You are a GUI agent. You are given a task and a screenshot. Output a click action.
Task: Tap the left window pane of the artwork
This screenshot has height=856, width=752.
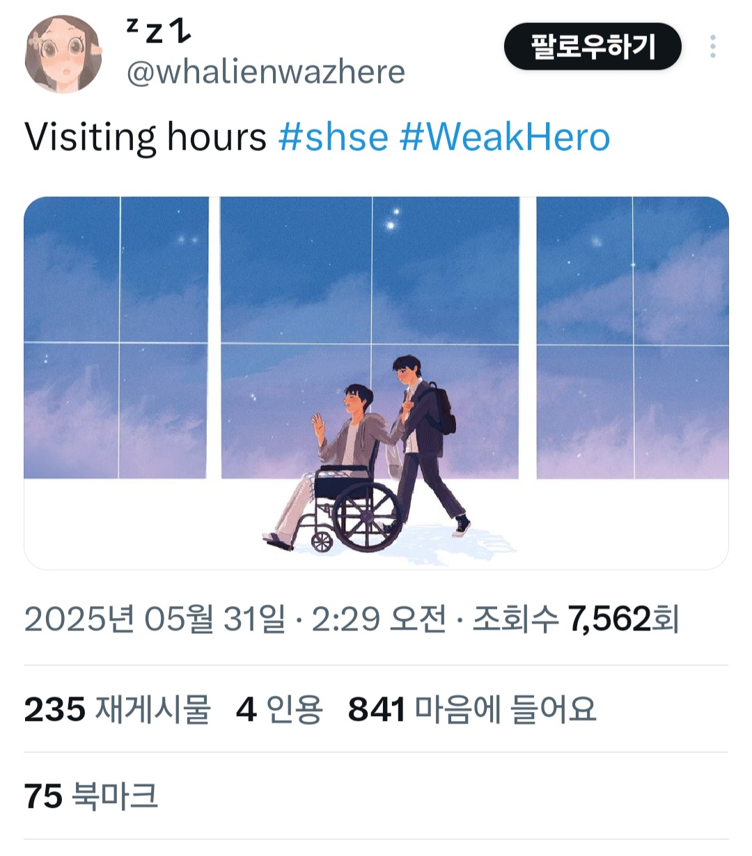click(x=116, y=338)
